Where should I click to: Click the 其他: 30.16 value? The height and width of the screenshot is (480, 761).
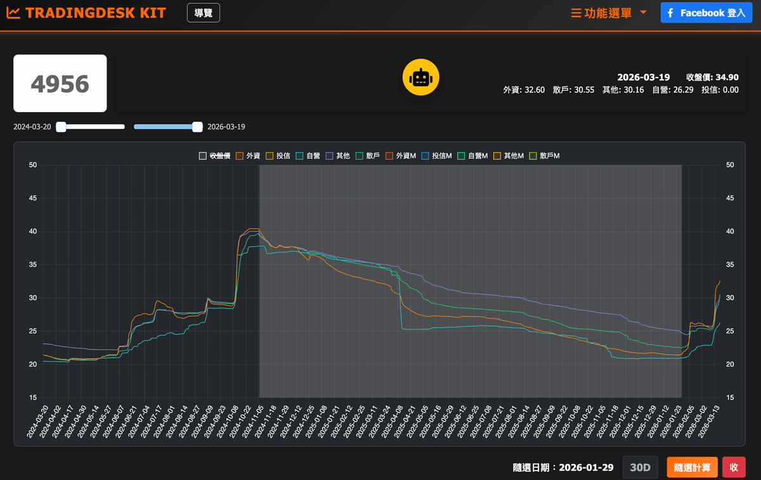(x=623, y=90)
